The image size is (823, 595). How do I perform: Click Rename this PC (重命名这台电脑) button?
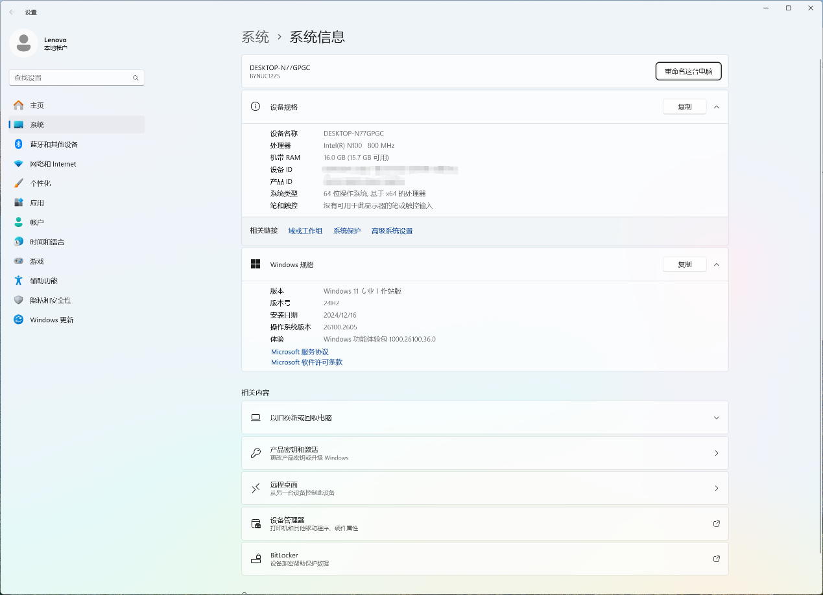(x=688, y=71)
